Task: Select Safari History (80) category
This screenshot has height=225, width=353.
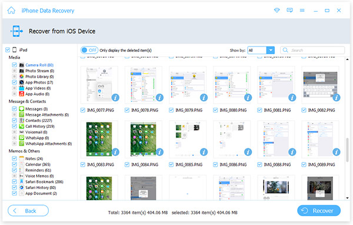Action: (41, 187)
